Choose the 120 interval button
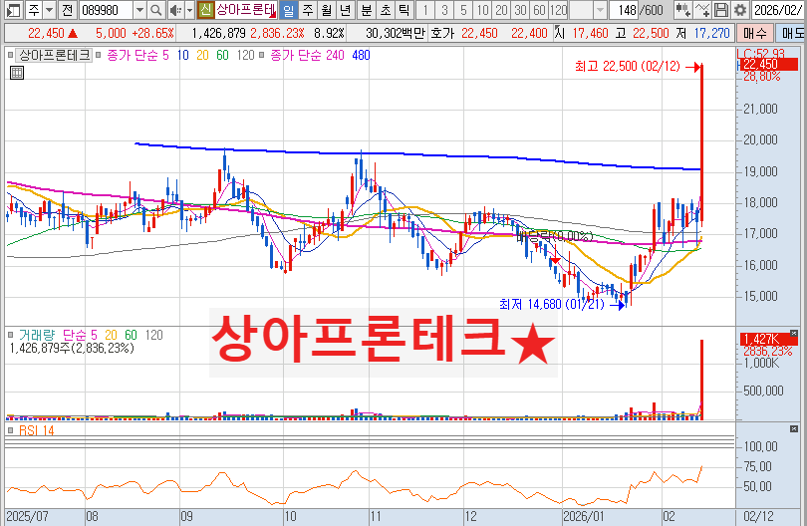This screenshot has width=807, height=526. pyautogui.click(x=558, y=10)
